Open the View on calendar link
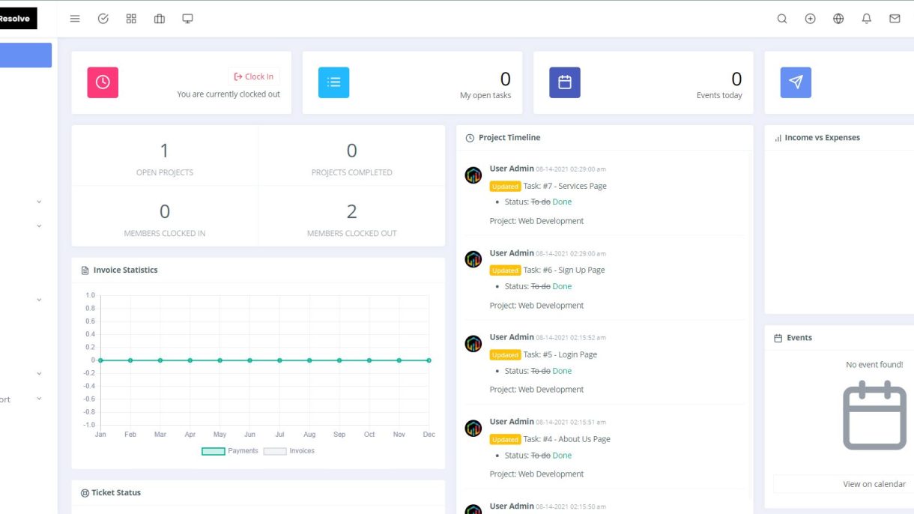The image size is (914, 514). [x=874, y=484]
